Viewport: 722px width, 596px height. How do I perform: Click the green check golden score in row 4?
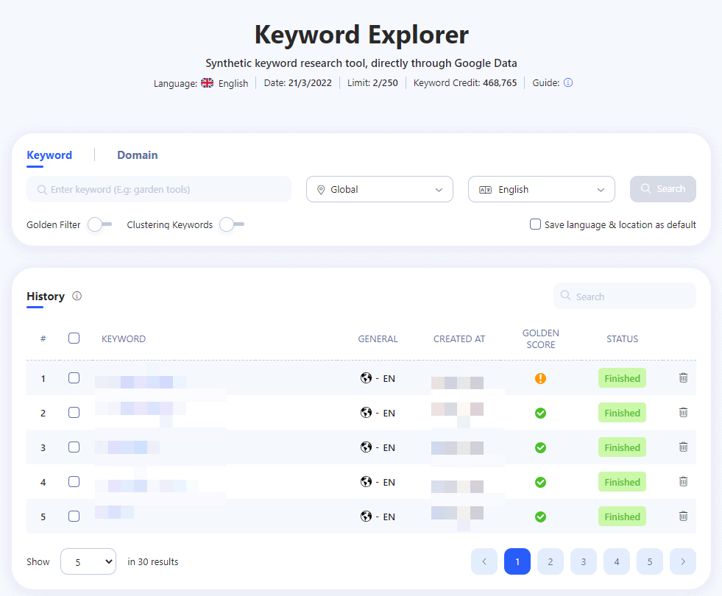pos(540,483)
